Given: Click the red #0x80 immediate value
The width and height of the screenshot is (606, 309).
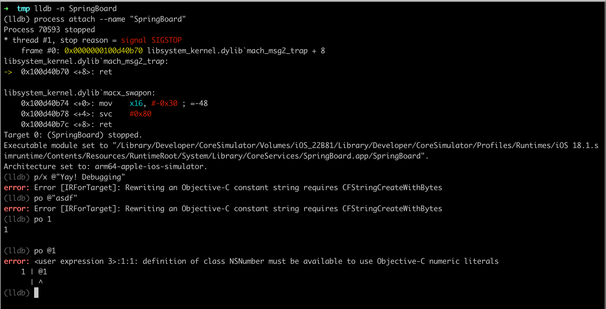Looking at the screenshot, I should 140,114.
